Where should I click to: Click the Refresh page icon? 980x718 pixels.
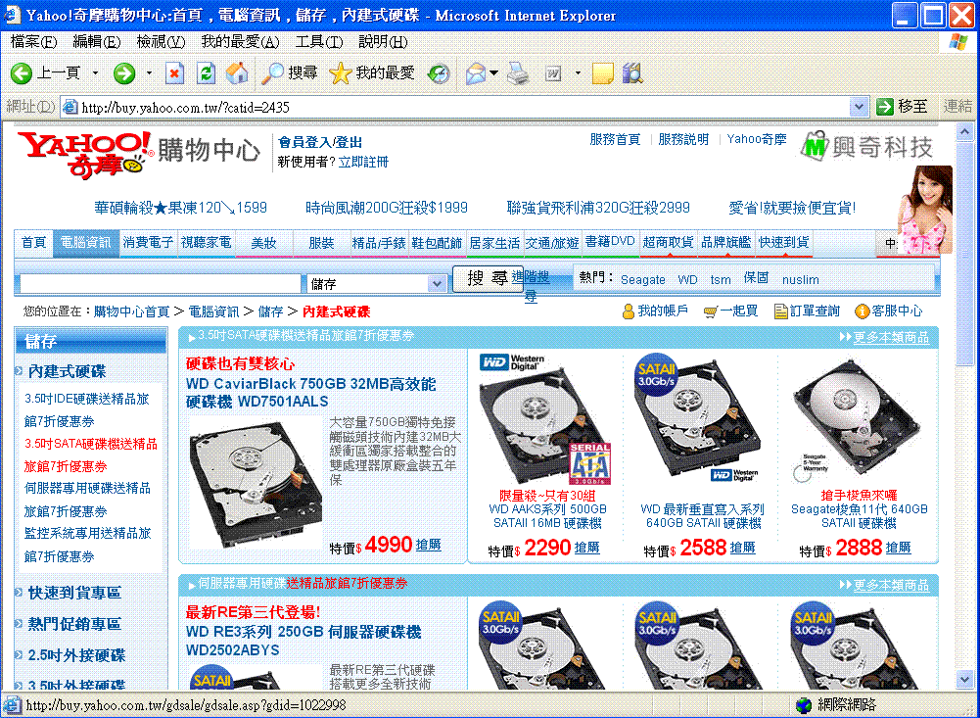point(206,73)
